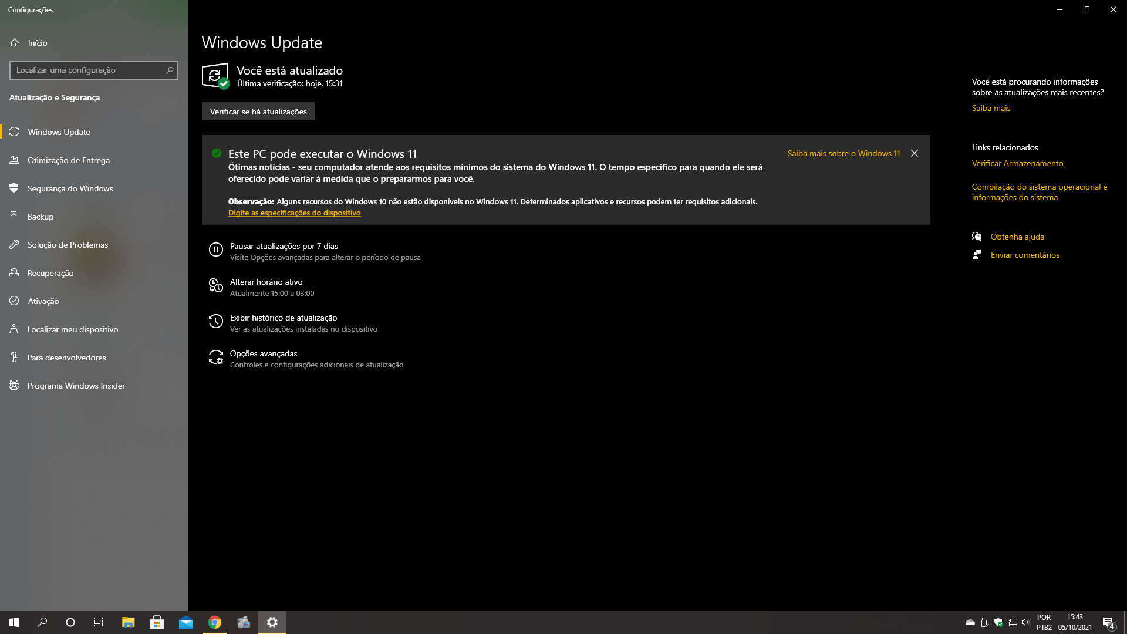This screenshot has height=634, width=1127.
Task: Open Task View on taskbar
Action: 99,622
